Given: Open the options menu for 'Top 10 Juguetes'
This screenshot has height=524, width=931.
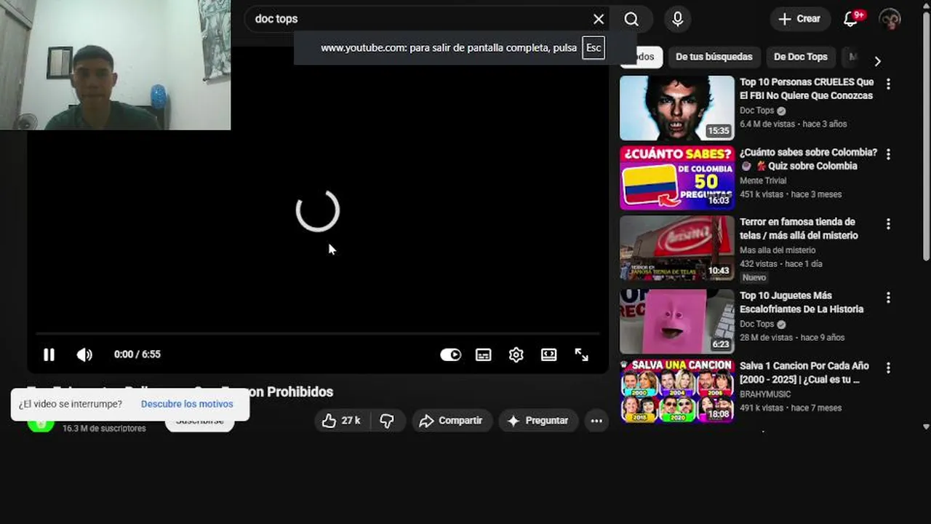Looking at the screenshot, I should pyautogui.click(x=888, y=298).
